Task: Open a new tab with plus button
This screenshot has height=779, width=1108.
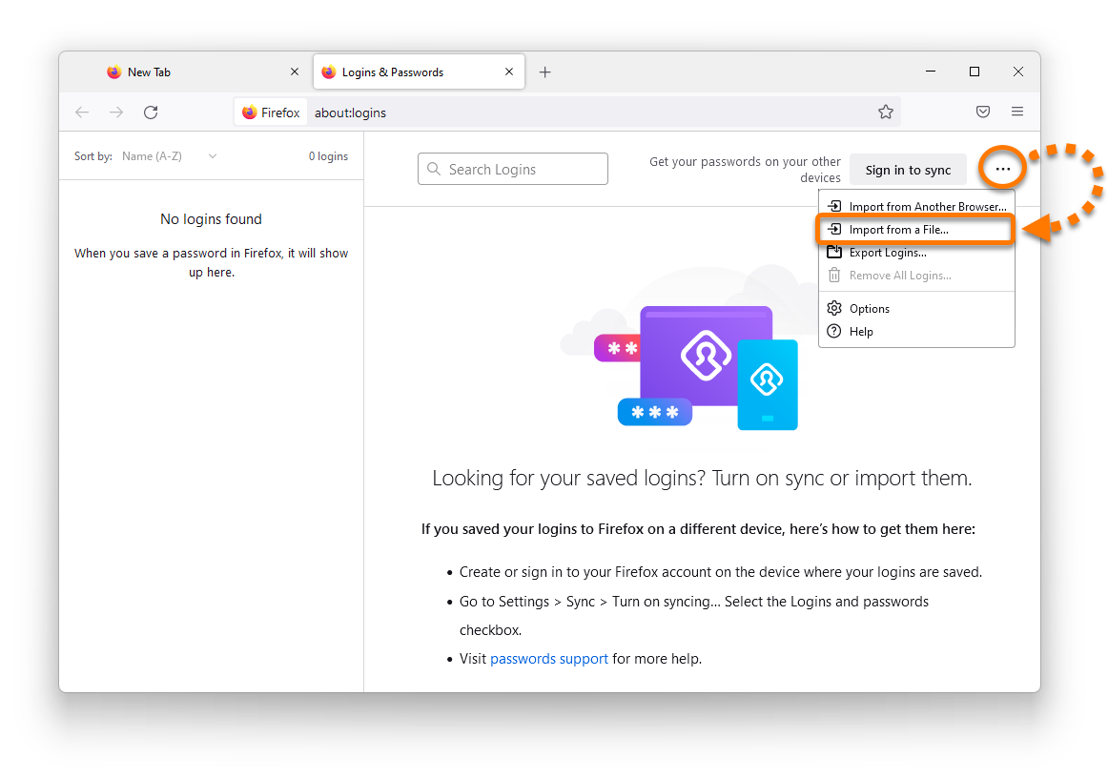Action: click(544, 72)
